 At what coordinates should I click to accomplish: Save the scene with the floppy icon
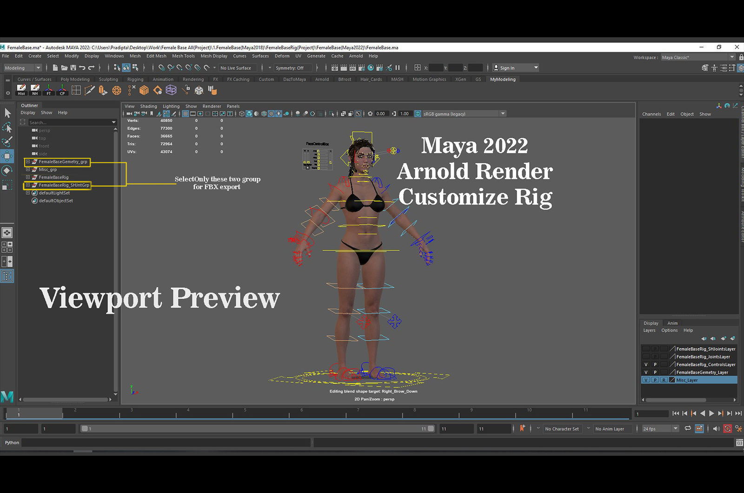coord(73,68)
